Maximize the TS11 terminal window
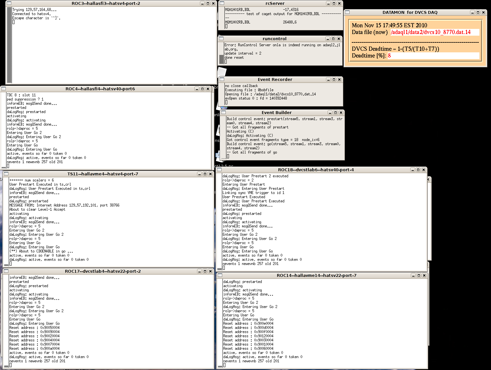The width and height of the screenshot is (491, 370). [x=205, y=174]
